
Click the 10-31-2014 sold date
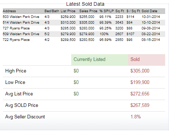(151, 17)
